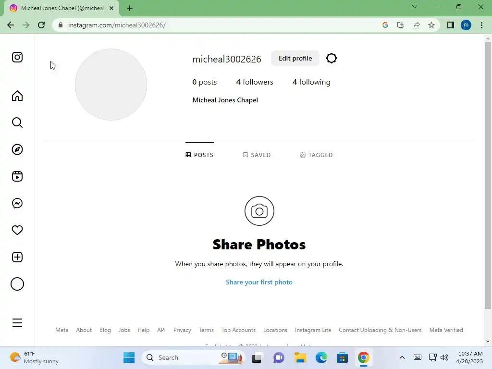Open the profile avatar in sidebar
This screenshot has width=492, height=369.
pos(17,284)
